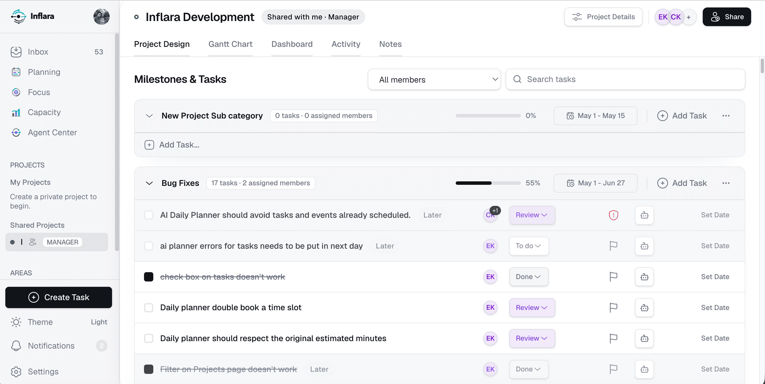The width and height of the screenshot is (765, 384).
Task: Open Done status dropdown for check box task
Action: (529, 277)
